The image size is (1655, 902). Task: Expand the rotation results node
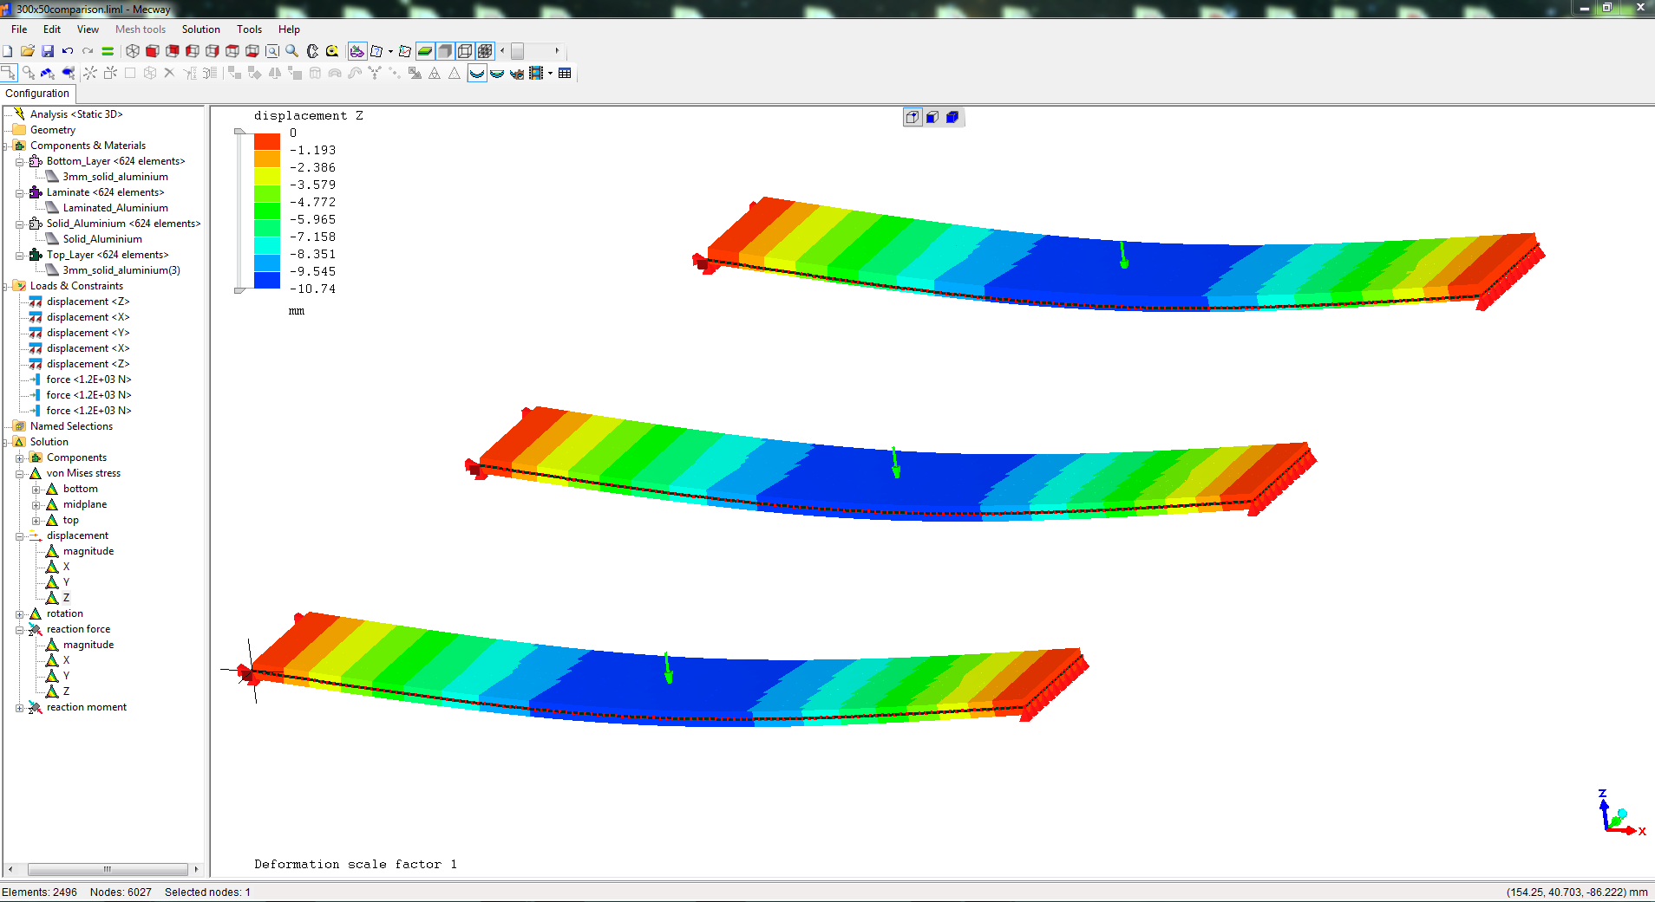[x=19, y=613]
